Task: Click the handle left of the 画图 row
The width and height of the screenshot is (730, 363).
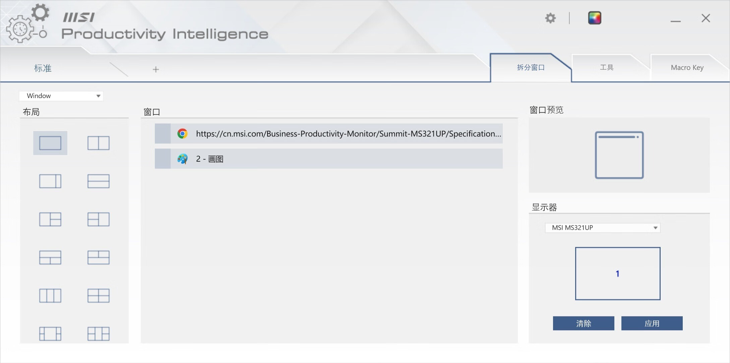Action: (163, 159)
